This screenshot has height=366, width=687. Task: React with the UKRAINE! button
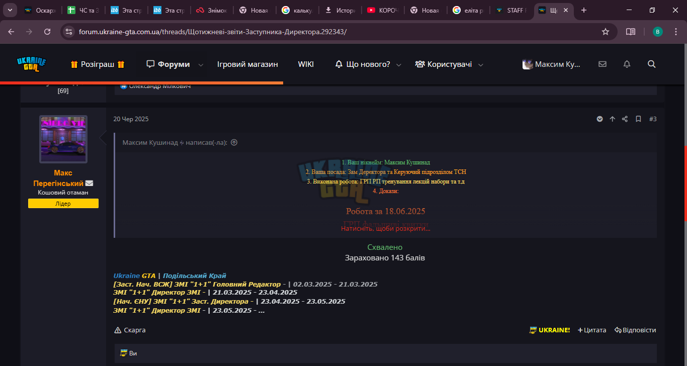[550, 330]
